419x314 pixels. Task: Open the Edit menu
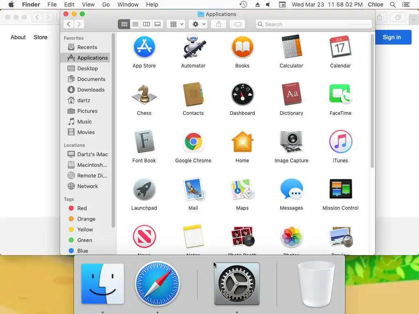coord(69,4)
